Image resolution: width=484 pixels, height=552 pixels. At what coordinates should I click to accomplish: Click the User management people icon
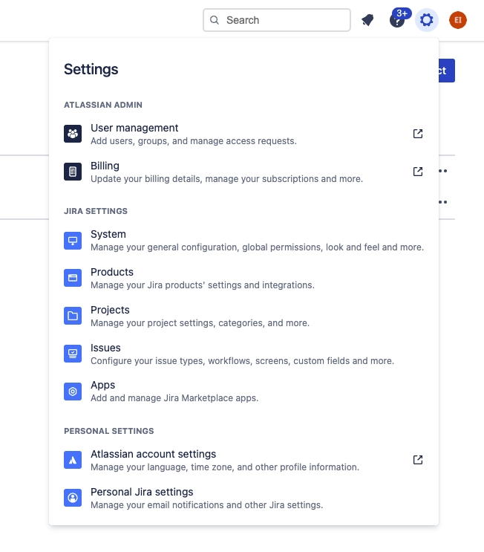(73, 134)
